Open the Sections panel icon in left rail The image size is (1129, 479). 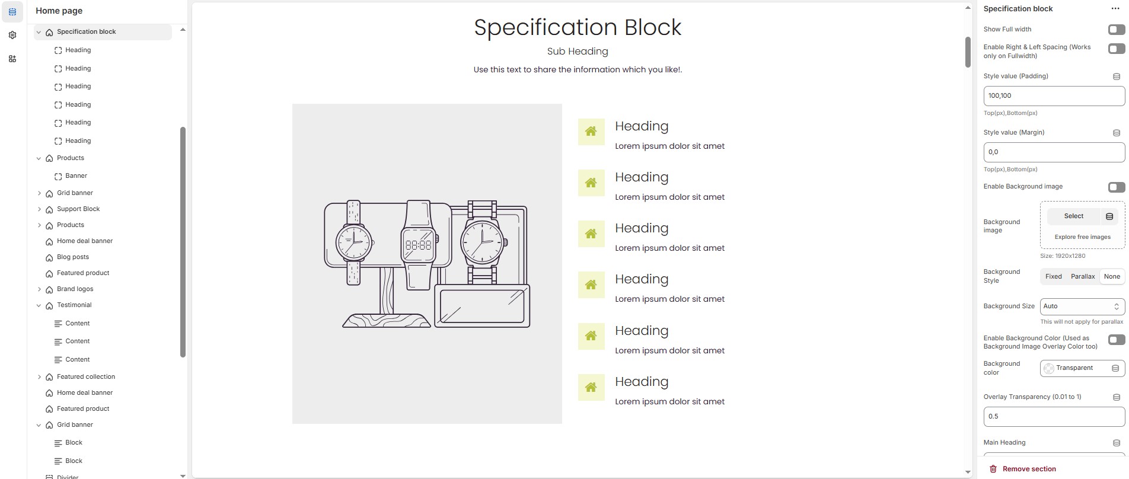tap(12, 12)
